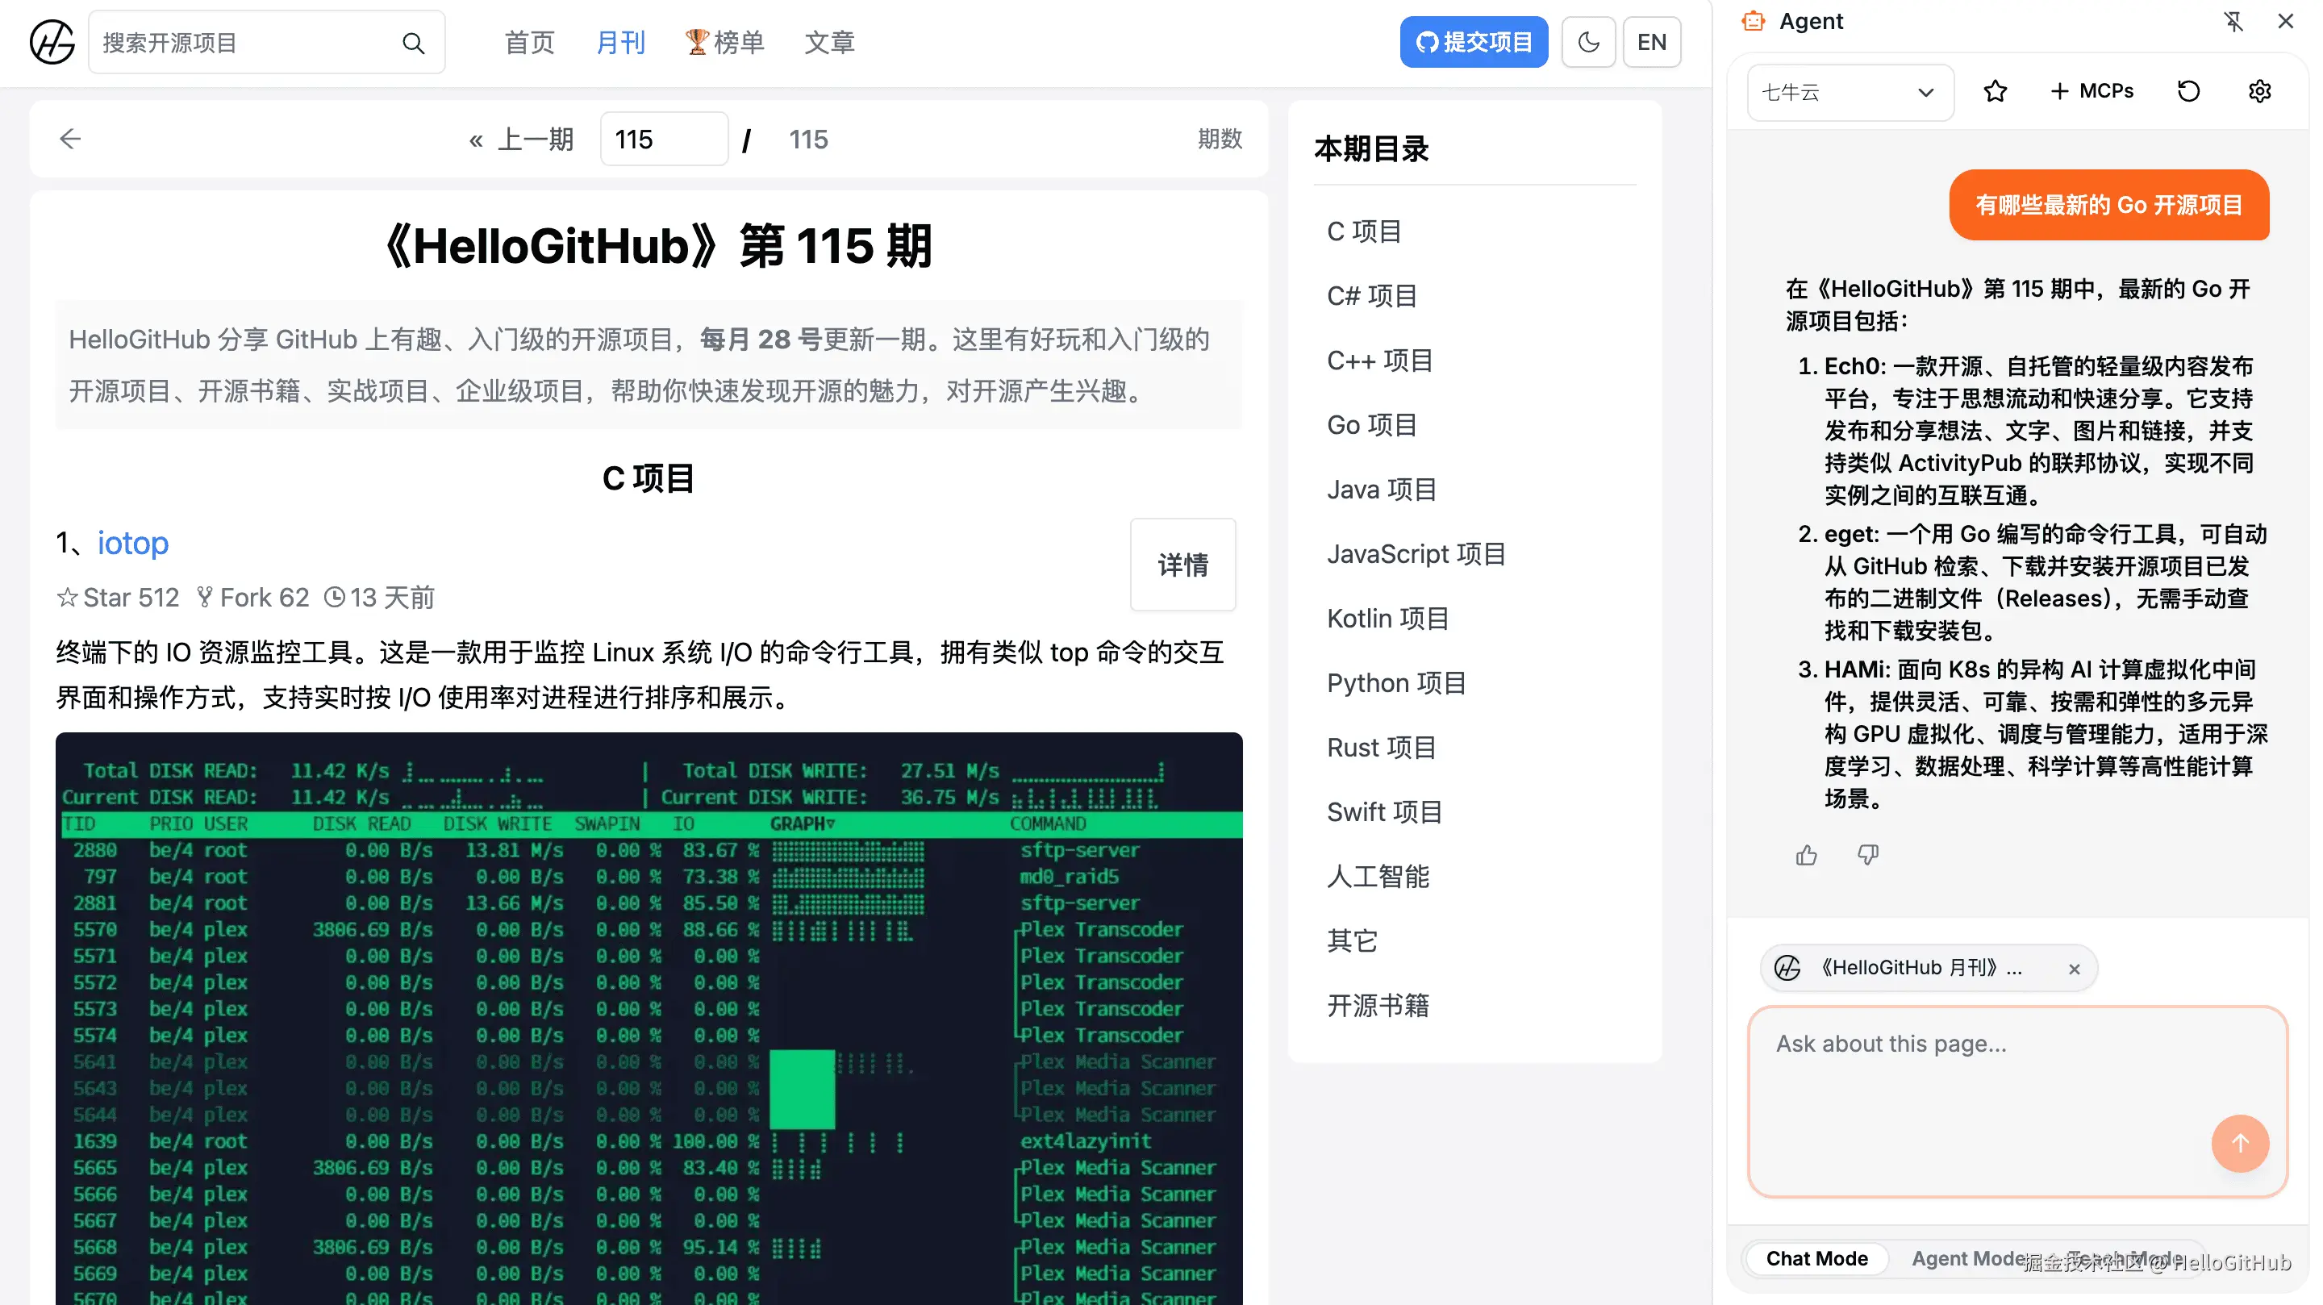Toggle dark mode moon icon
Image resolution: width=2323 pixels, height=1305 pixels.
1588,43
